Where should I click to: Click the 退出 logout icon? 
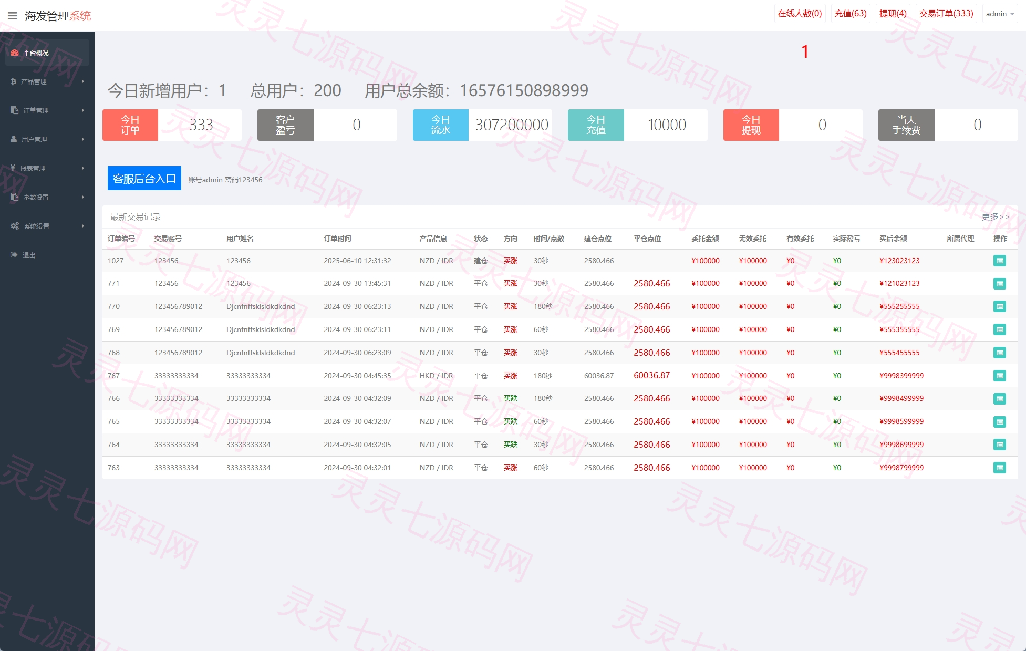14,255
